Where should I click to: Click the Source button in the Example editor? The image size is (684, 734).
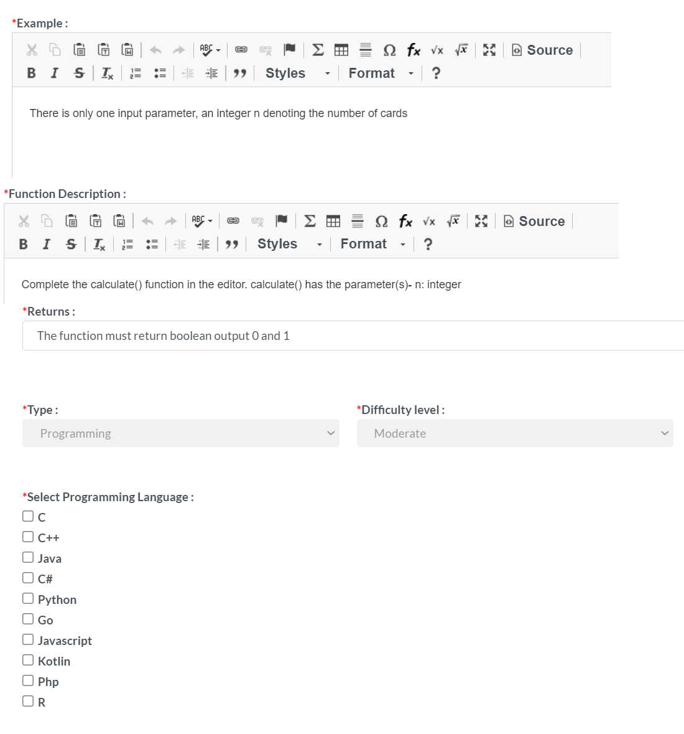tap(542, 50)
